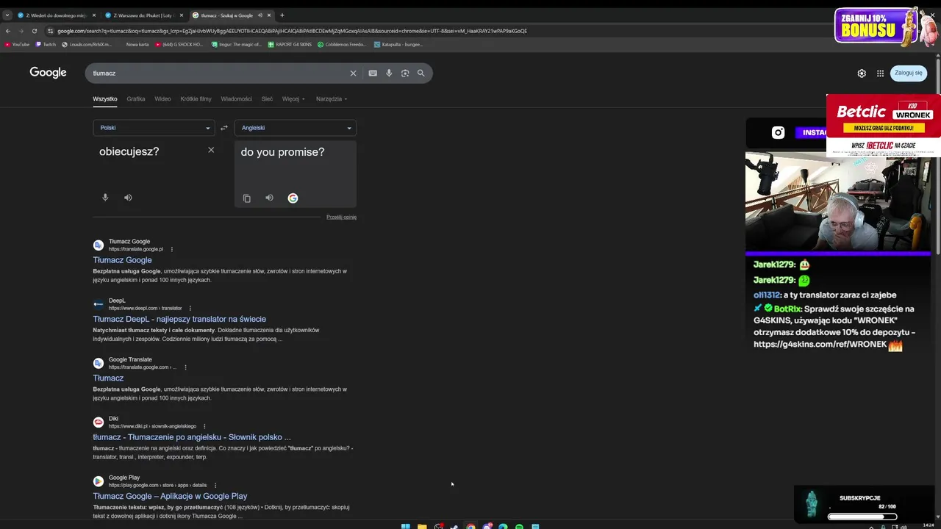The image size is (941, 529).
Task: Open the G SHOCK YouTube bookmark
Action: 179,44
